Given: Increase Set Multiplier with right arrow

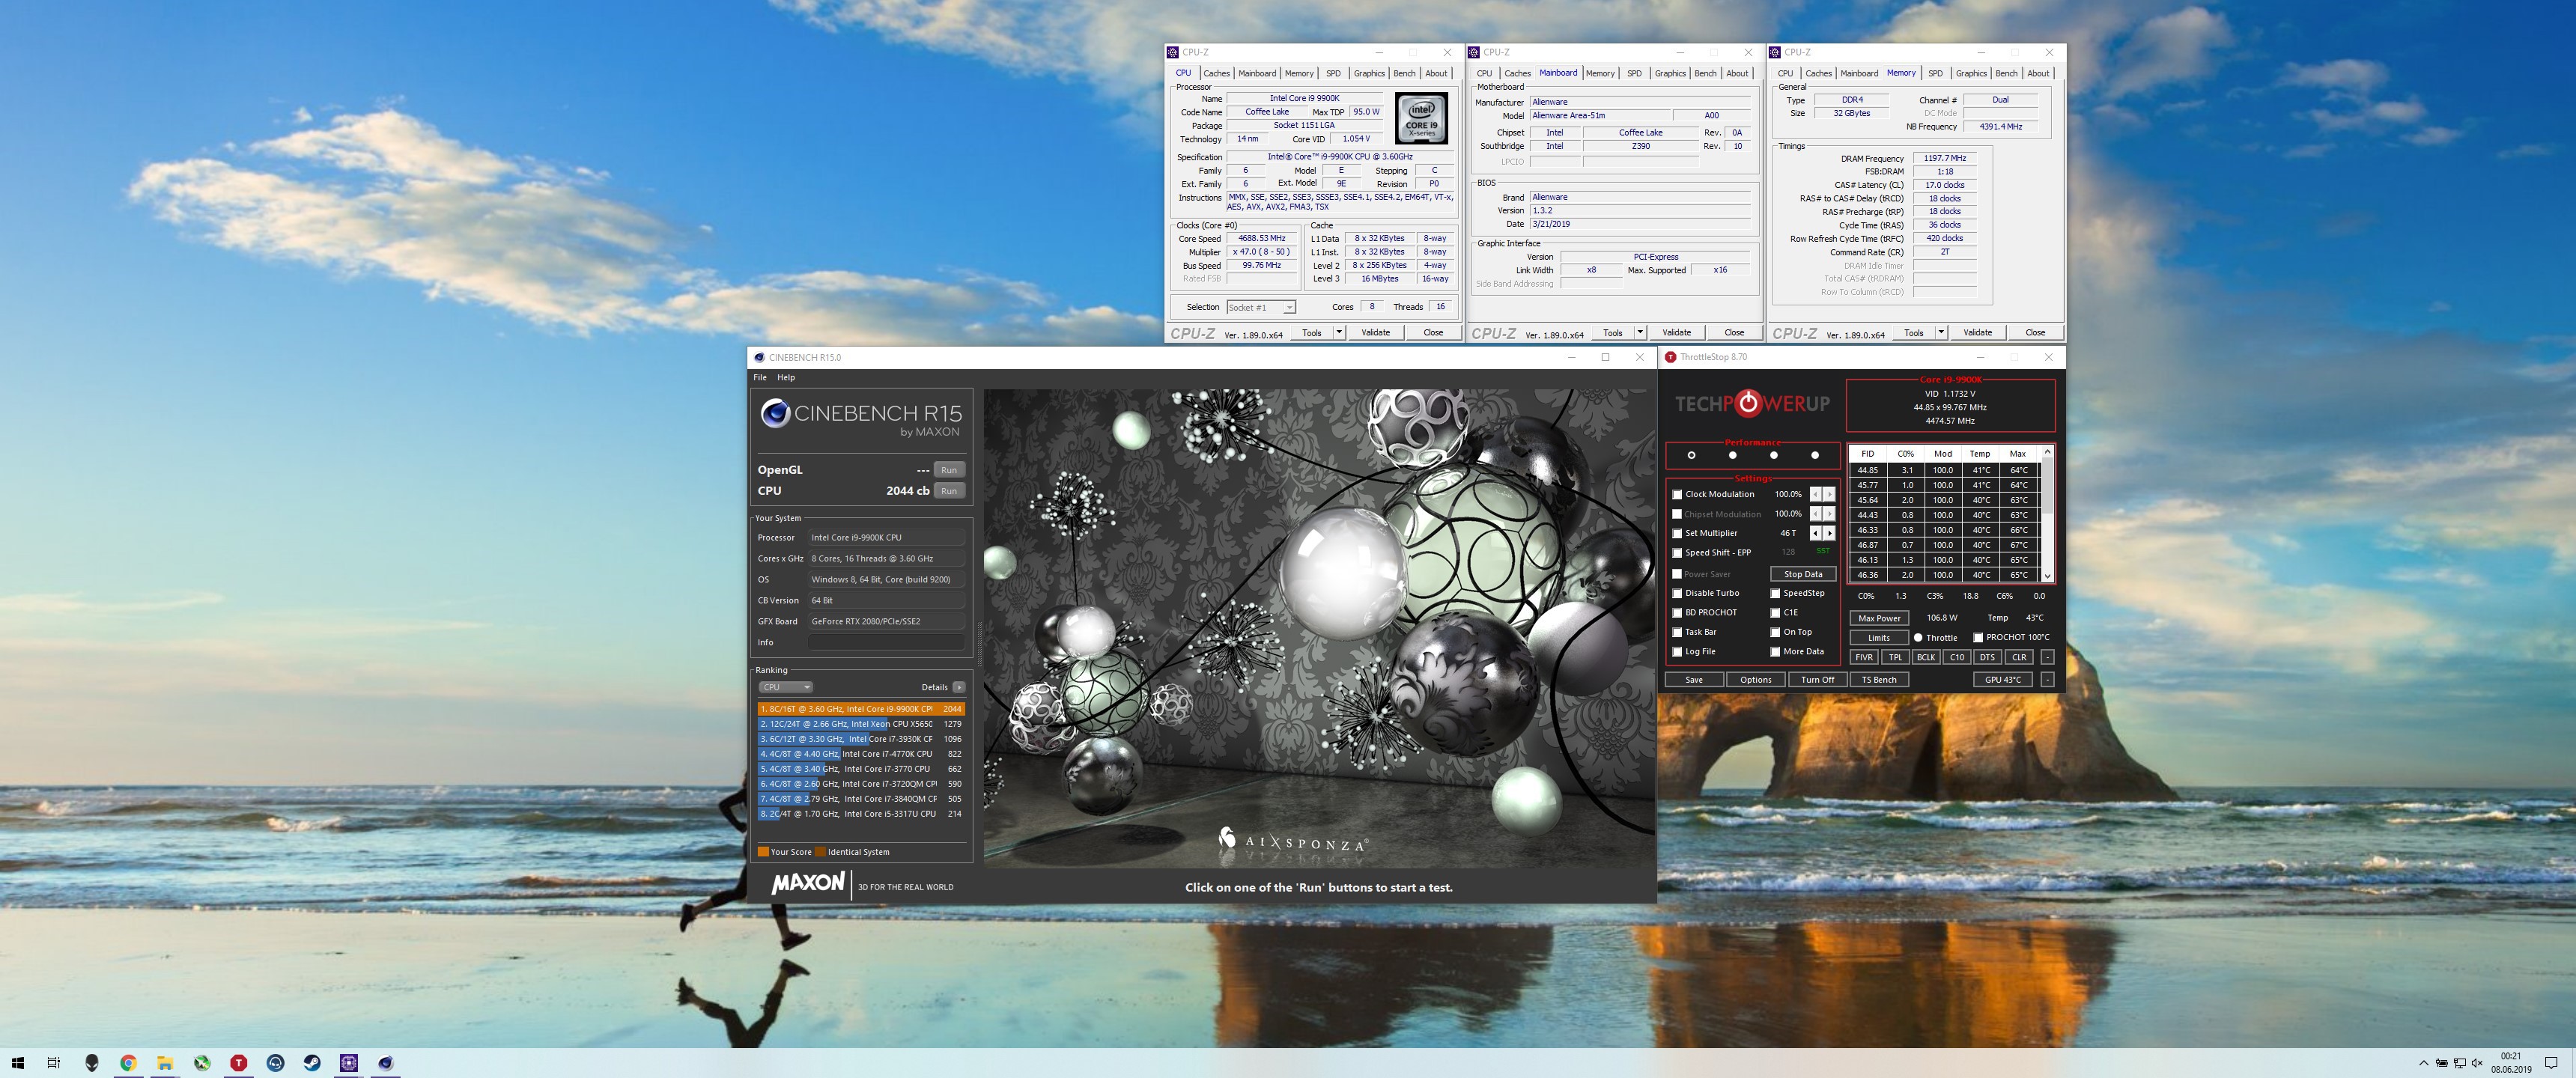Looking at the screenshot, I should click(x=1829, y=533).
